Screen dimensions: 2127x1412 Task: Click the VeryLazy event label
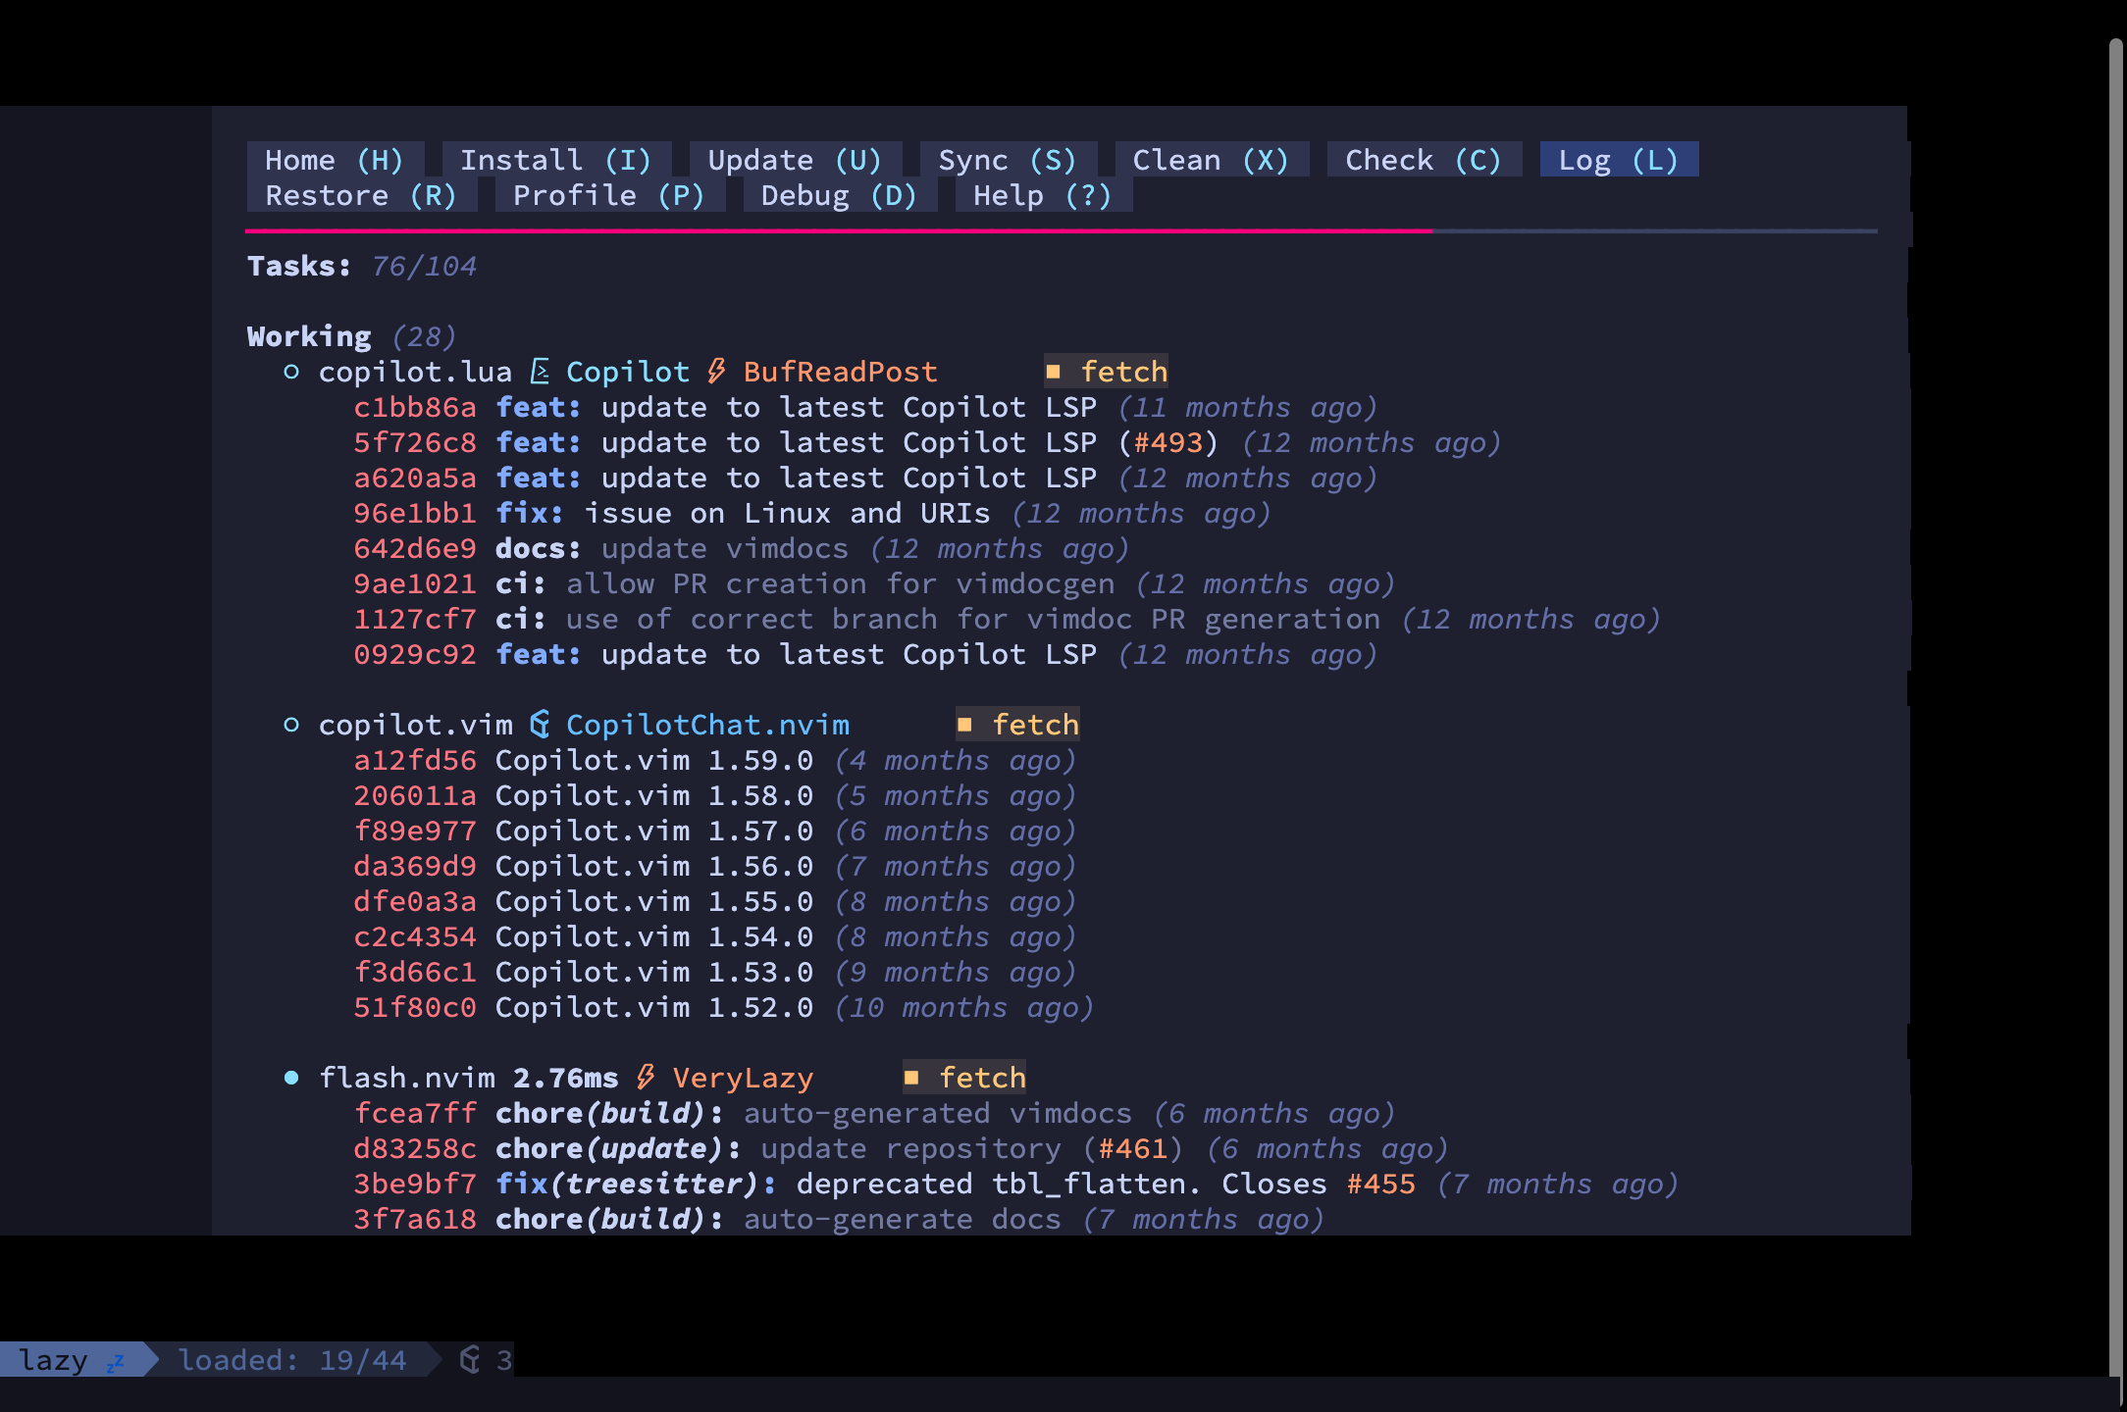tap(743, 1078)
